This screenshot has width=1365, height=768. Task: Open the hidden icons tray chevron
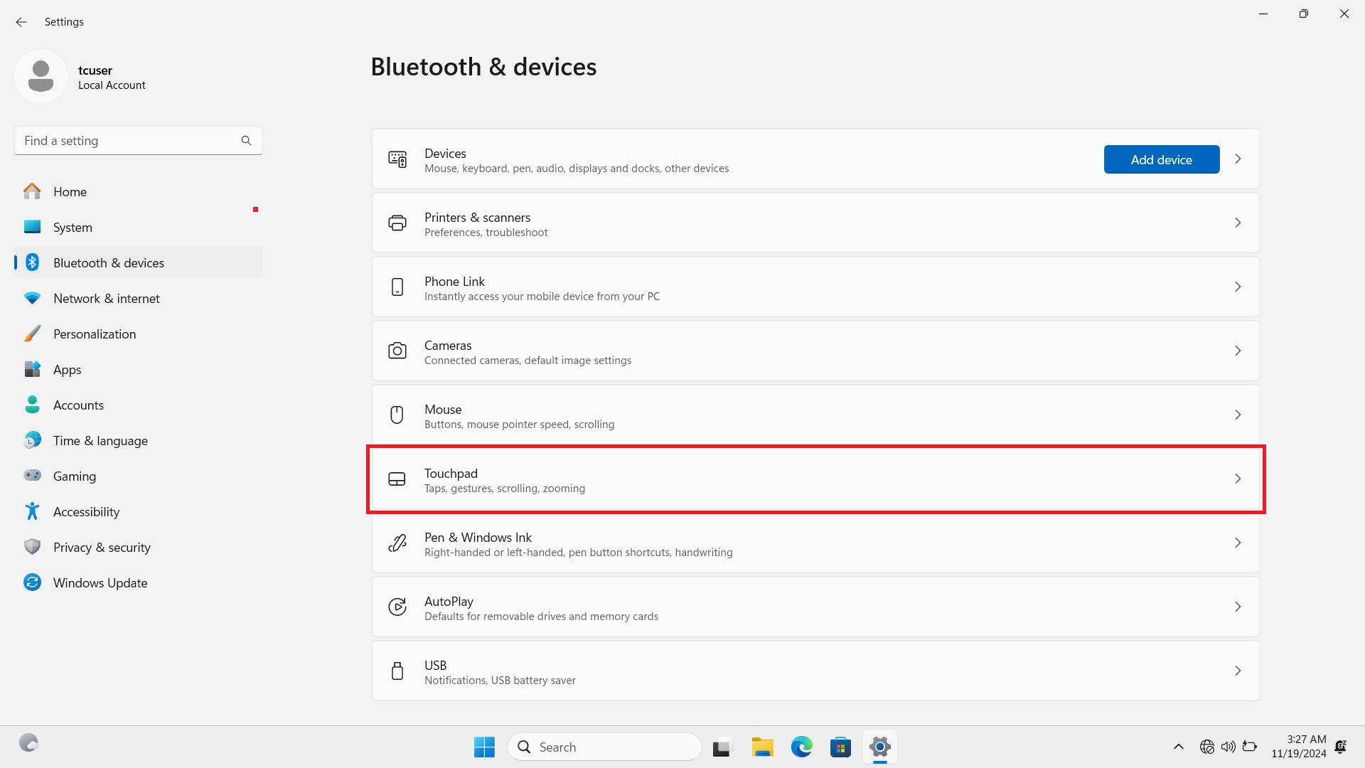1178,747
